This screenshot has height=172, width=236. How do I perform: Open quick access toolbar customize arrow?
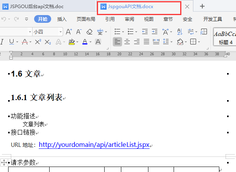point(26,19)
